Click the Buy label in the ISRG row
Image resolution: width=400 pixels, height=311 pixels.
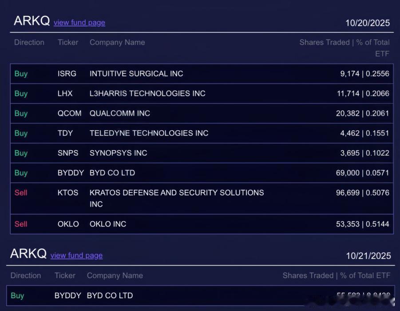click(x=21, y=74)
